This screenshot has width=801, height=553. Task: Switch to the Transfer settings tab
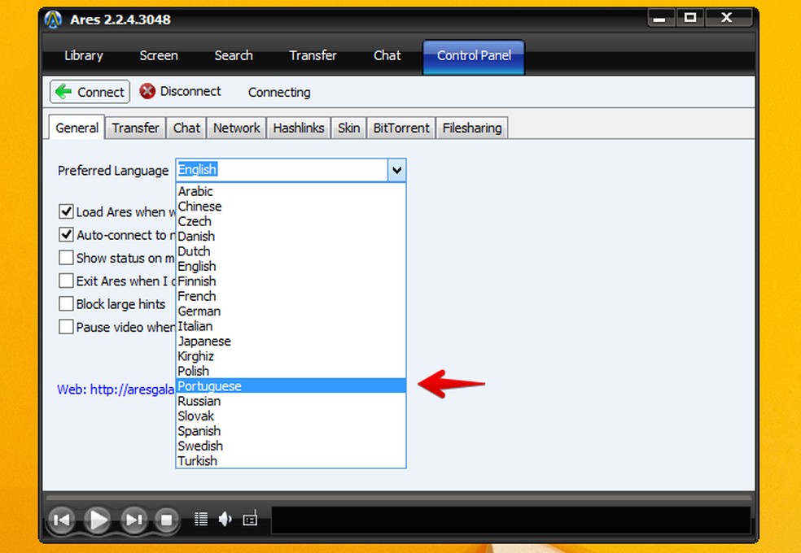coord(136,128)
